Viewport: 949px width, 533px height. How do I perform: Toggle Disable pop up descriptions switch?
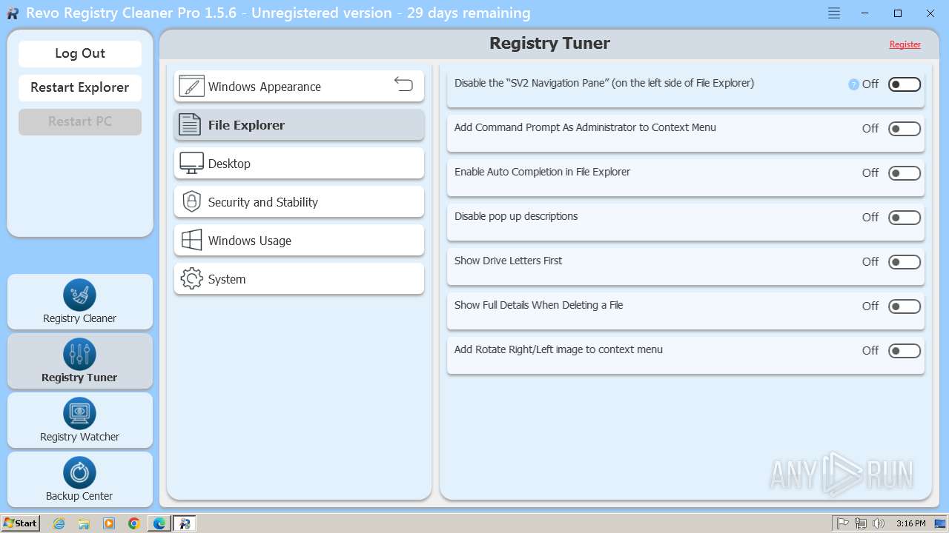click(905, 218)
